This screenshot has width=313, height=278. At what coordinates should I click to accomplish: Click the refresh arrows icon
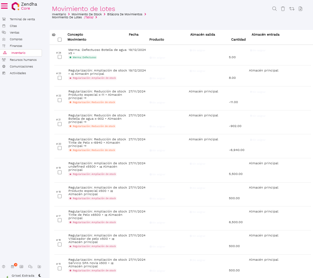(x=292, y=9)
